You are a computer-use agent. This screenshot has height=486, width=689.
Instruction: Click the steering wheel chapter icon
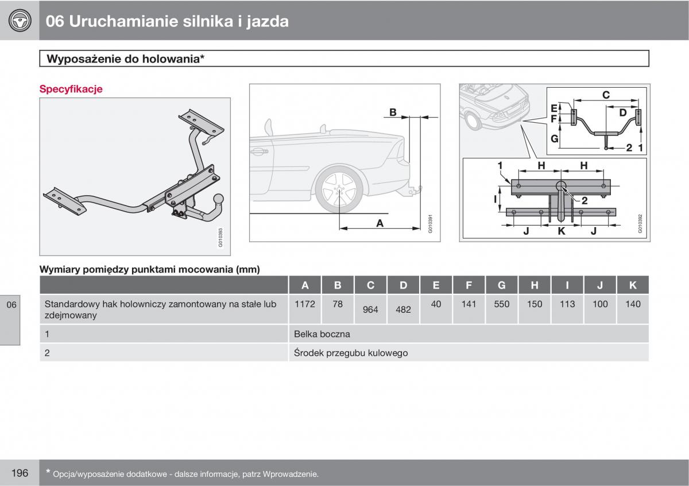(x=20, y=20)
